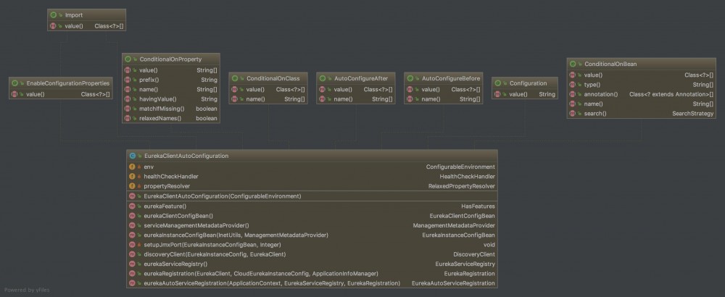Click name() in the ConditionalOnClass node
The image size is (725, 297).
[x=256, y=99]
